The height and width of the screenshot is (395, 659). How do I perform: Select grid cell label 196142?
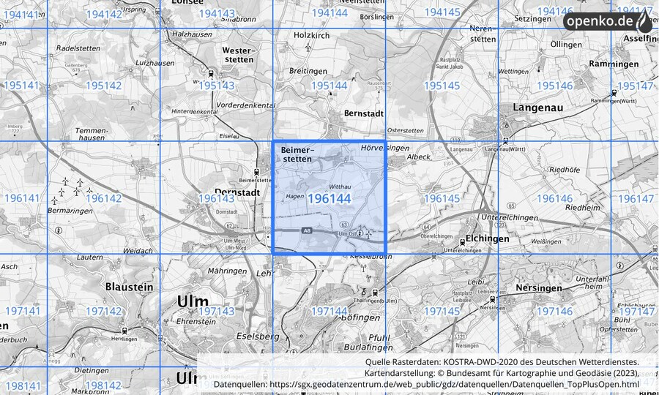tap(103, 198)
